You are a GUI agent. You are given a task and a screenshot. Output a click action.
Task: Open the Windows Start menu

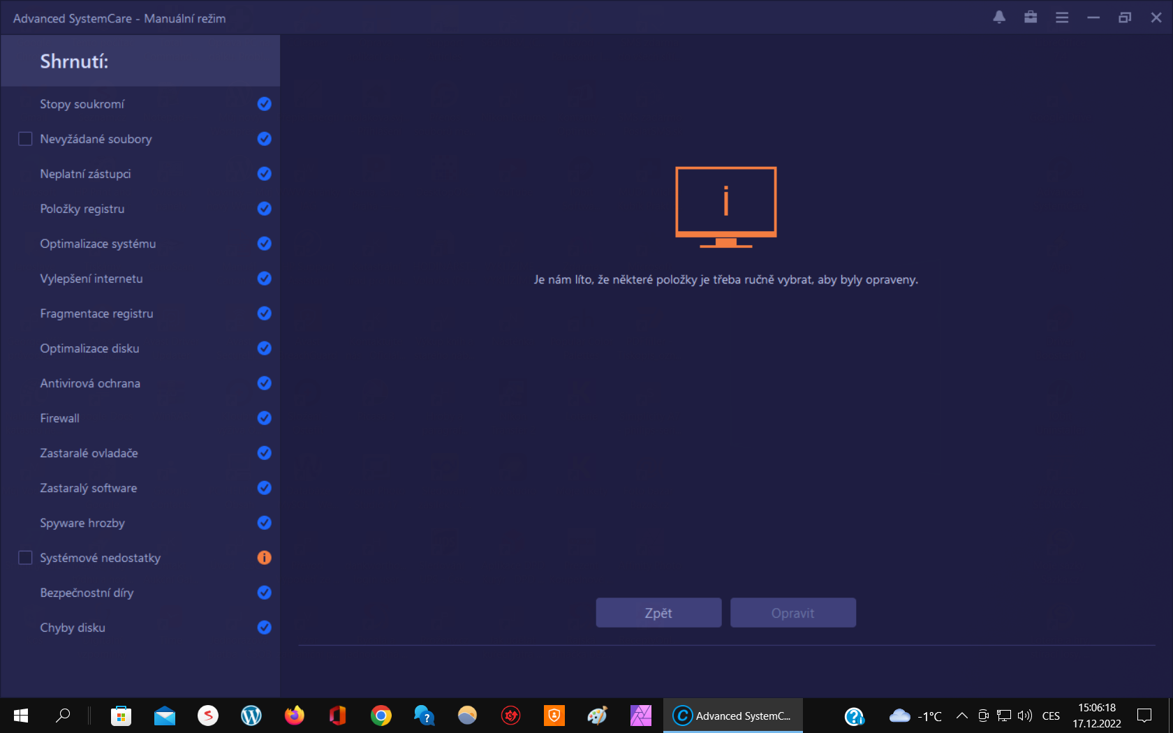click(x=21, y=716)
